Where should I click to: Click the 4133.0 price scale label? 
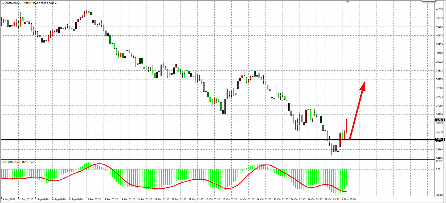(x=439, y=9)
